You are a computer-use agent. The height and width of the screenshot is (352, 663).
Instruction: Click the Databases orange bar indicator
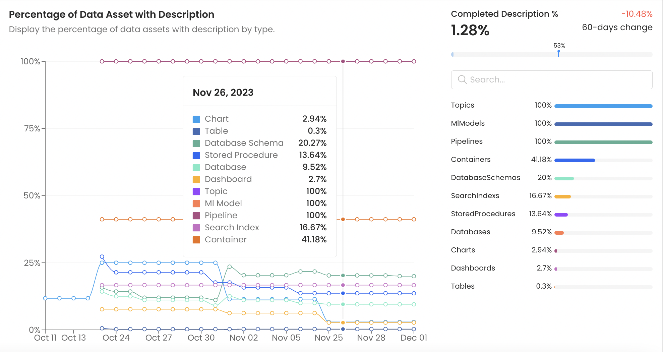[x=559, y=232]
